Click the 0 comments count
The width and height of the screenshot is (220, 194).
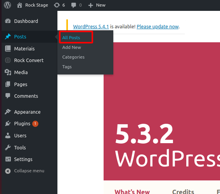click(x=80, y=5)
